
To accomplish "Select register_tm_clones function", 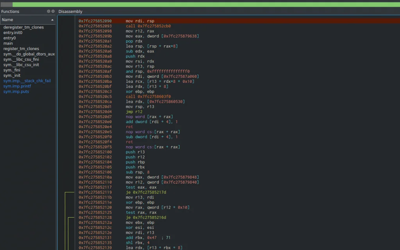I will (x=21, y=49).
